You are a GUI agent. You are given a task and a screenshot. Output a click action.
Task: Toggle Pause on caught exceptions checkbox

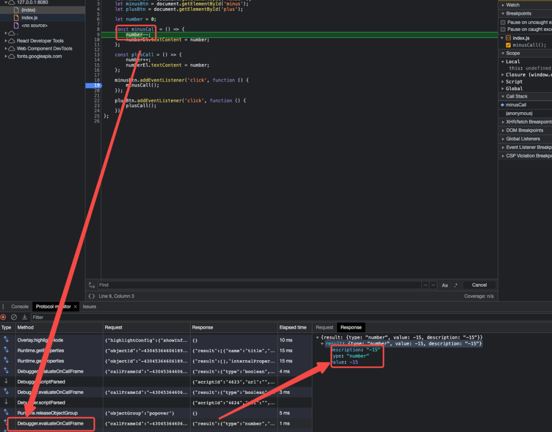[x=503, y=29]
